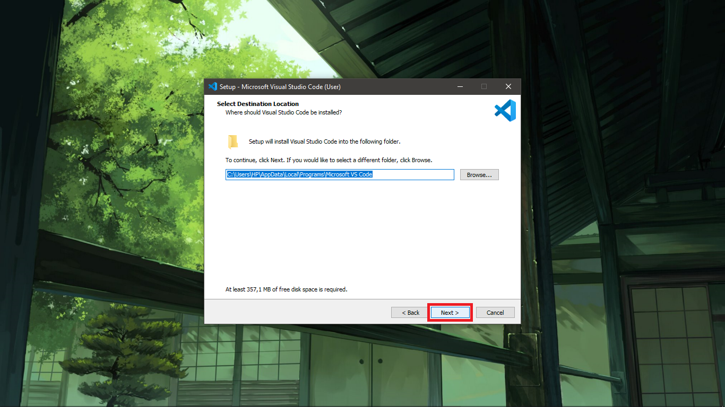Click the empty white area of the dialog

tap(361, 233)
